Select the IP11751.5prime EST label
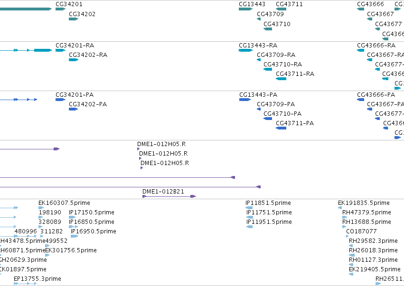404x286 pixels. 269,212
